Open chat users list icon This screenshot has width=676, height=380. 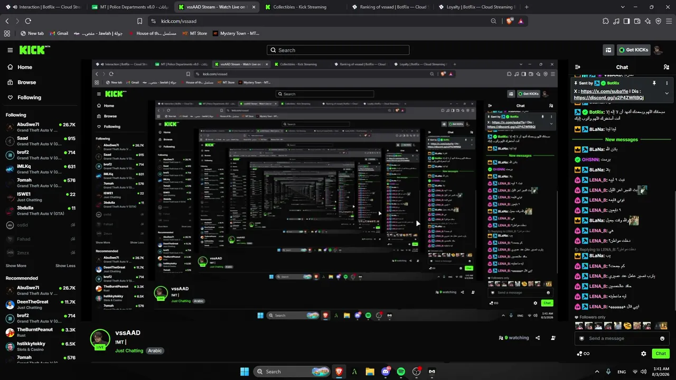(x=666, y=67)
